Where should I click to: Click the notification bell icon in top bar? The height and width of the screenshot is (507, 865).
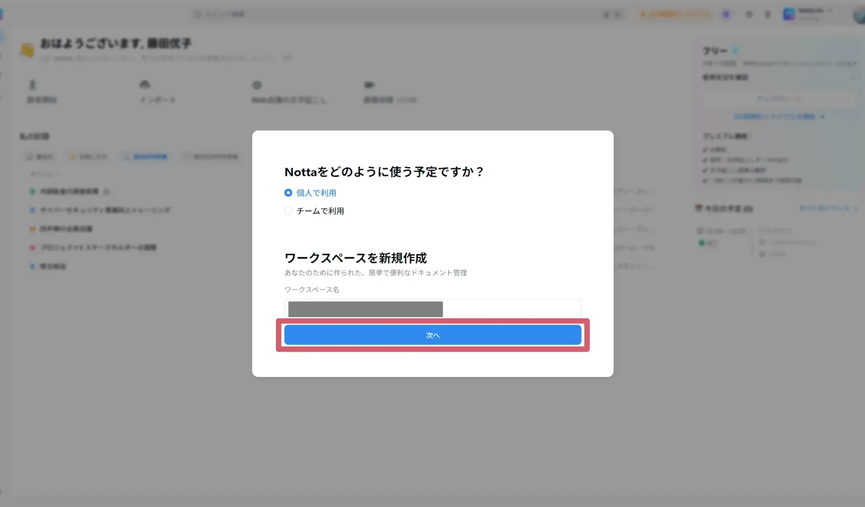768,14
